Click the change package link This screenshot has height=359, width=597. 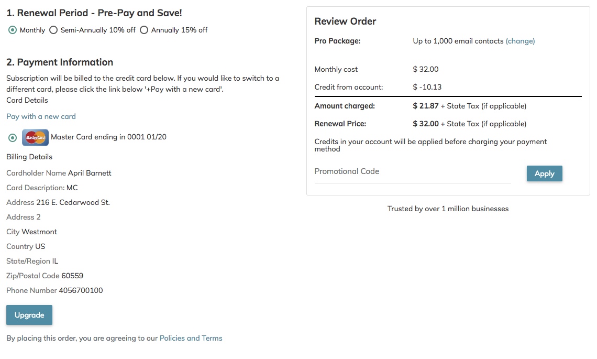coord(520,41)
